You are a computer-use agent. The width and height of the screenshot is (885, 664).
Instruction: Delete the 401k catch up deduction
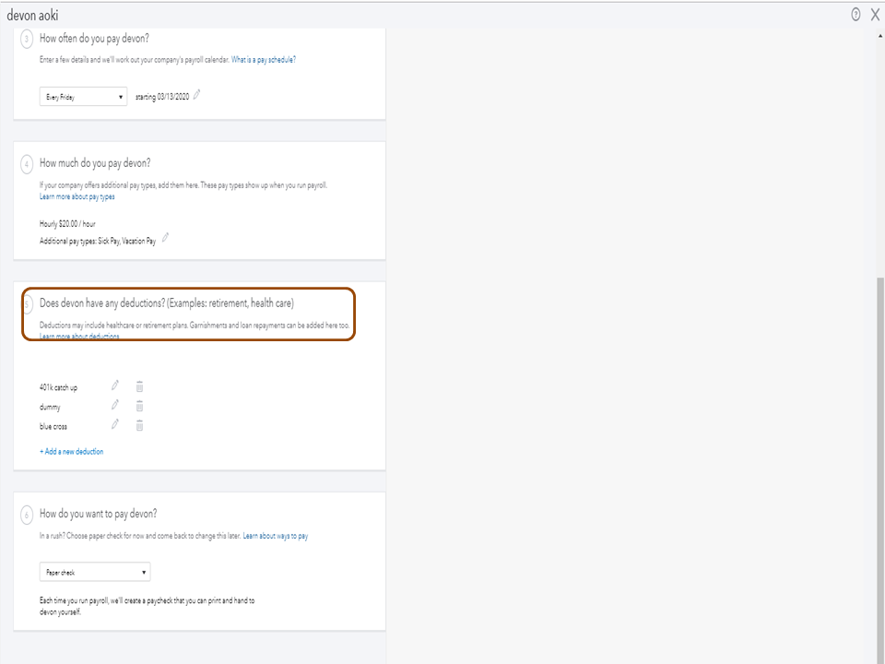139,386
